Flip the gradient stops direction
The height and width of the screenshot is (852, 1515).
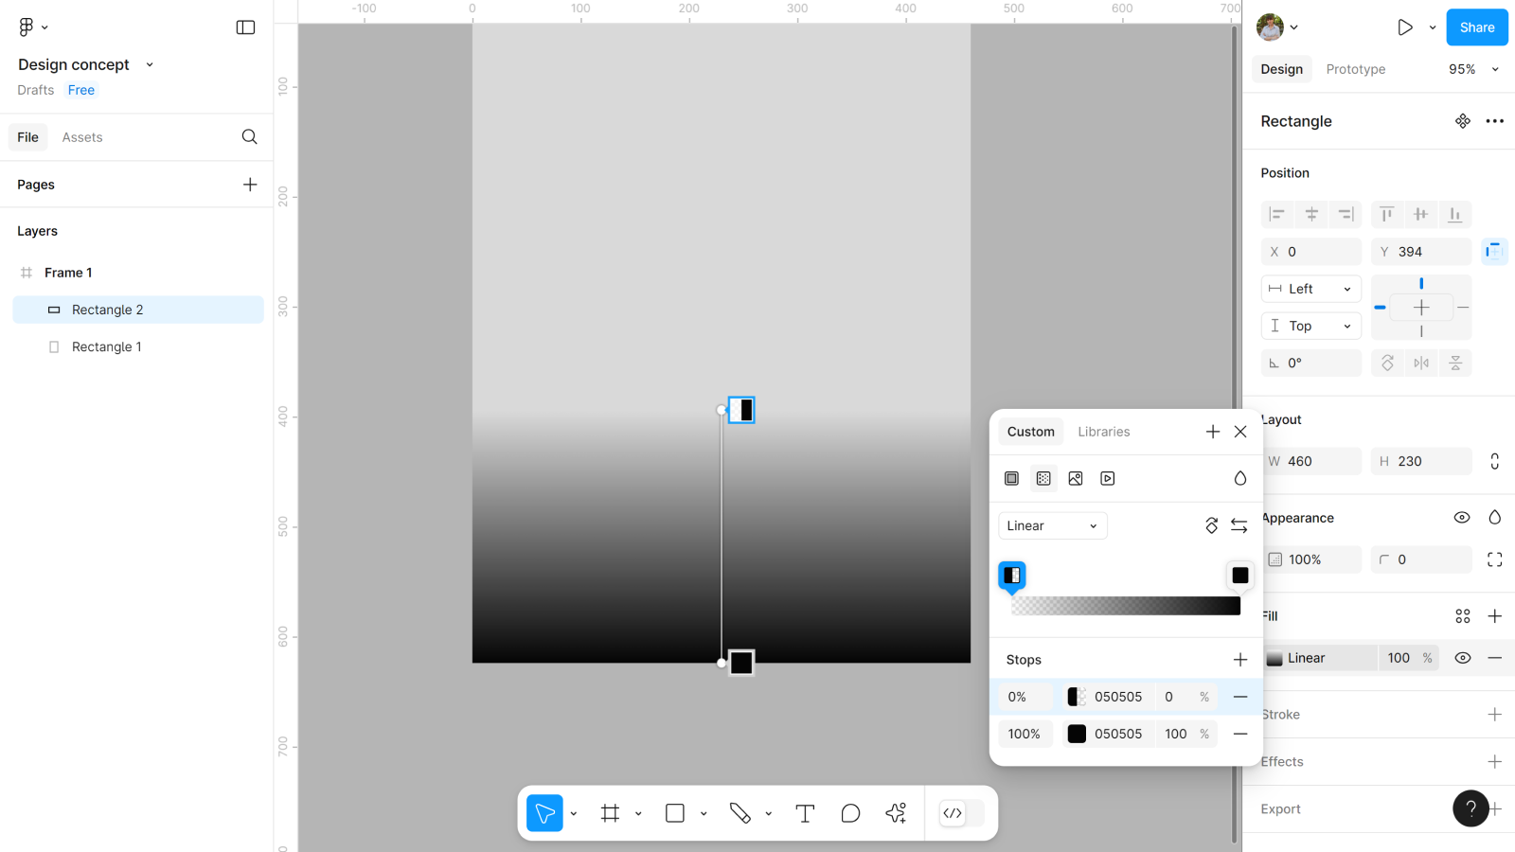point(1239,525)
